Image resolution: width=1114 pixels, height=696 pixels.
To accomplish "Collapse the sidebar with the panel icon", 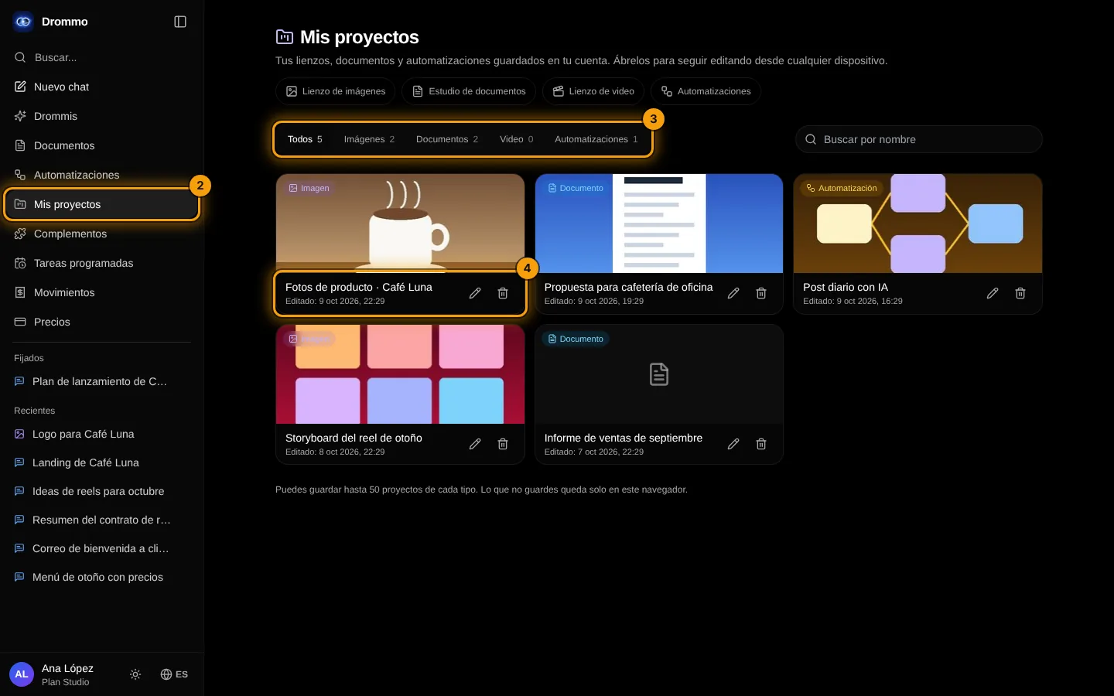I will pyautogui.click(x=180, y=22).
